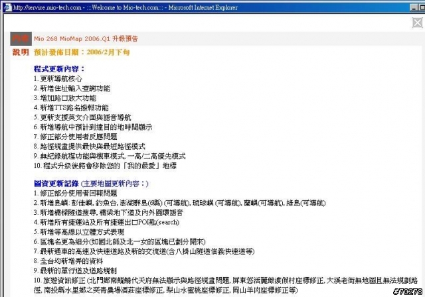Click line '5. 新增等高線以立體方式表現'
Image resolution: width=425 pixels, height=297 pixels.
(x=79, y=232)
